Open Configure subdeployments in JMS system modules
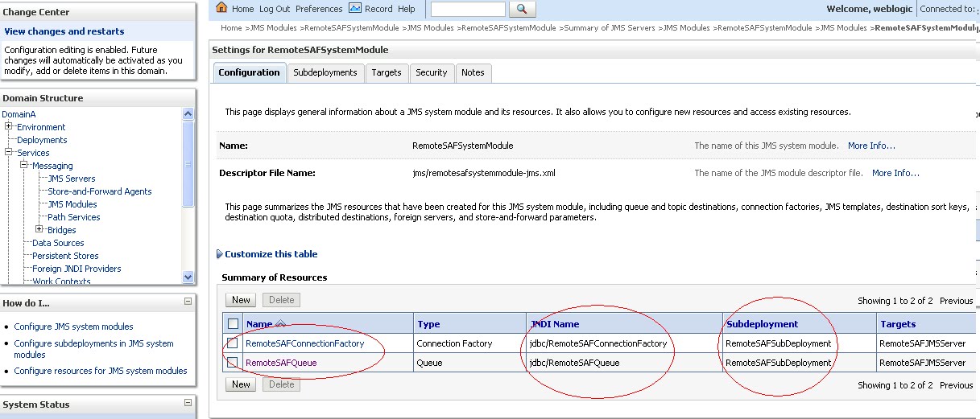Viewport: 980px width, 419px height. pyautogui.click(x=93, y=348)
